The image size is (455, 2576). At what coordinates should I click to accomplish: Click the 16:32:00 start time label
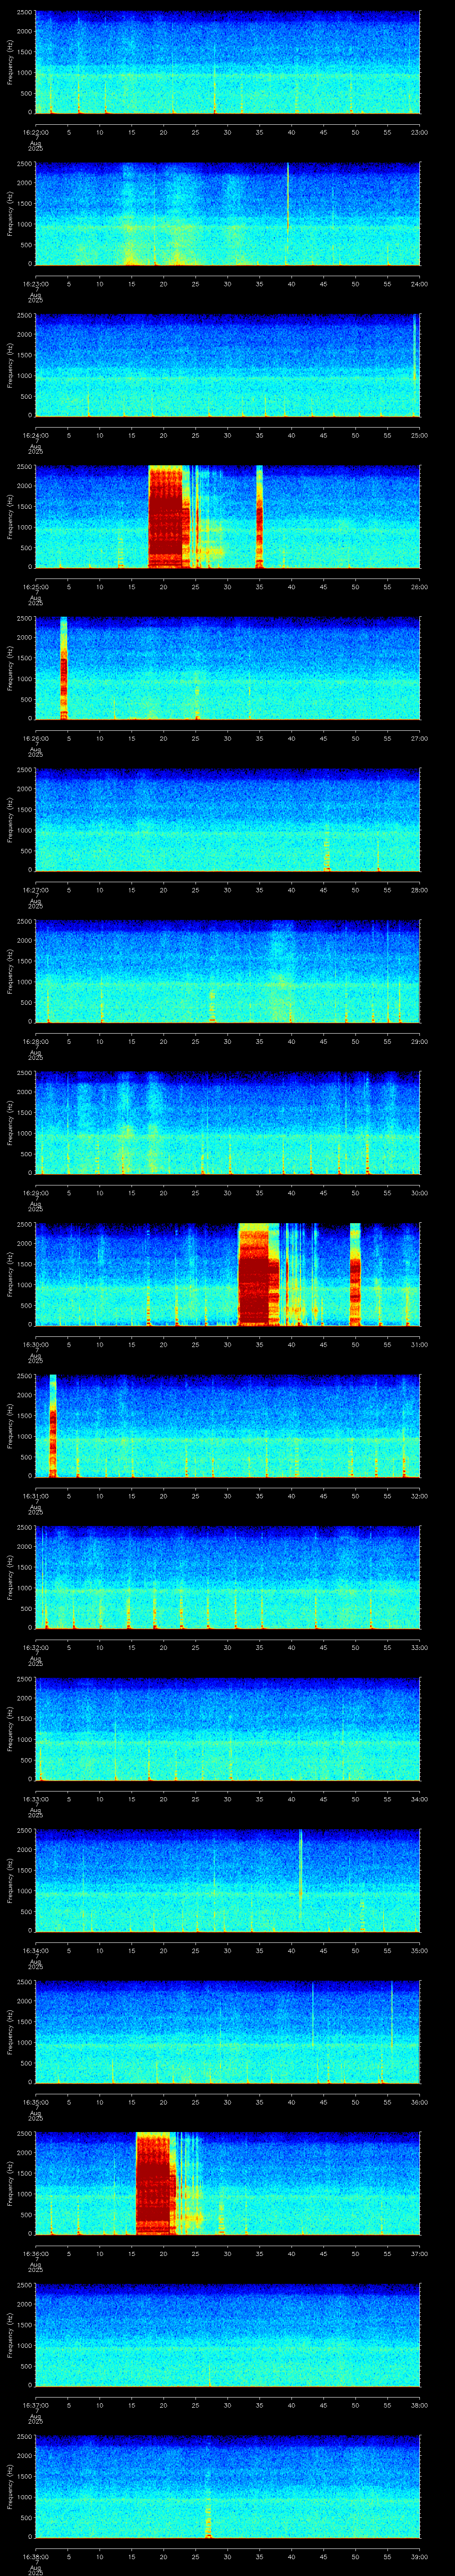[35, 1647]
